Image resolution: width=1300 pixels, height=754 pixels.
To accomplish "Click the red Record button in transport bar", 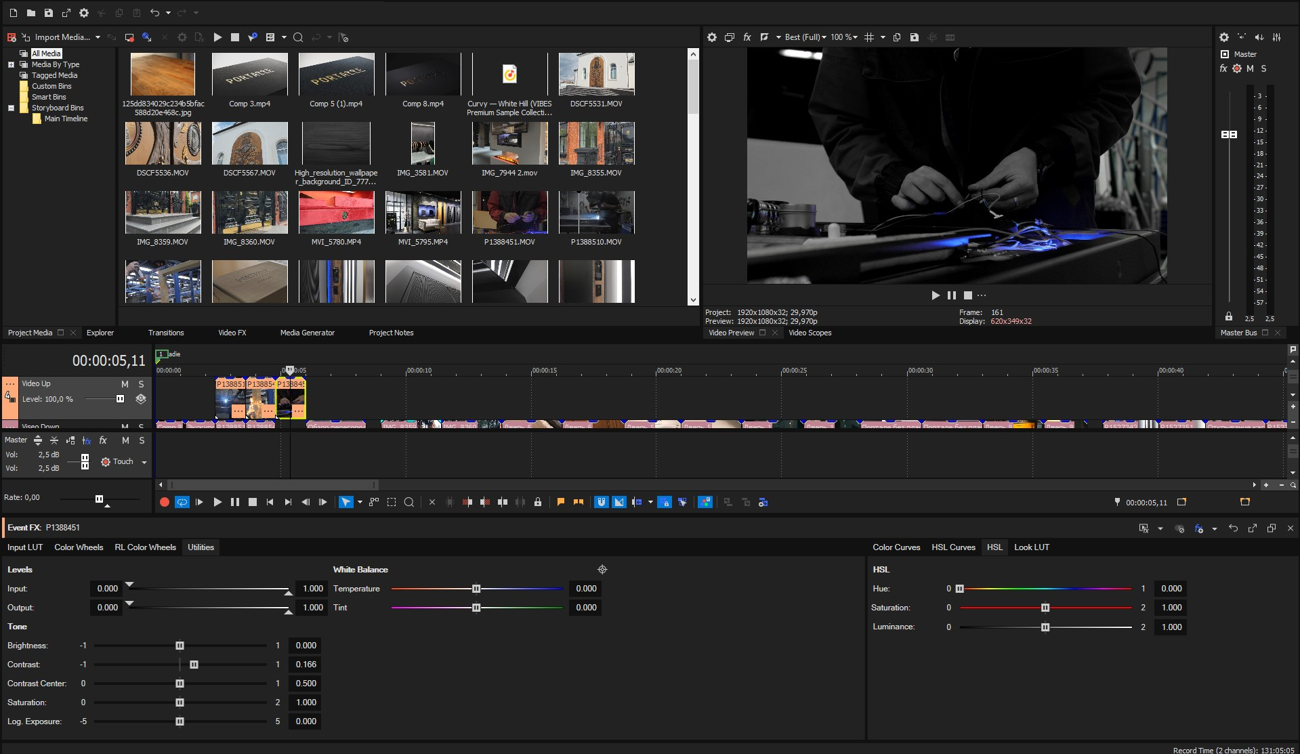I will (164, 502).
